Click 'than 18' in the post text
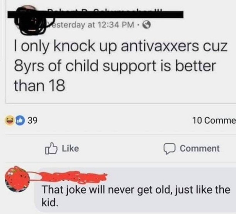 pos(39,85)
